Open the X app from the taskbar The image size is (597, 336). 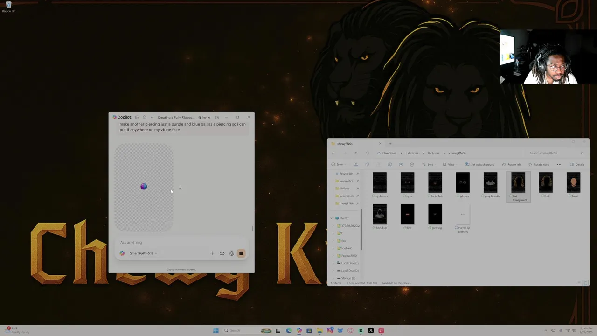371,330
